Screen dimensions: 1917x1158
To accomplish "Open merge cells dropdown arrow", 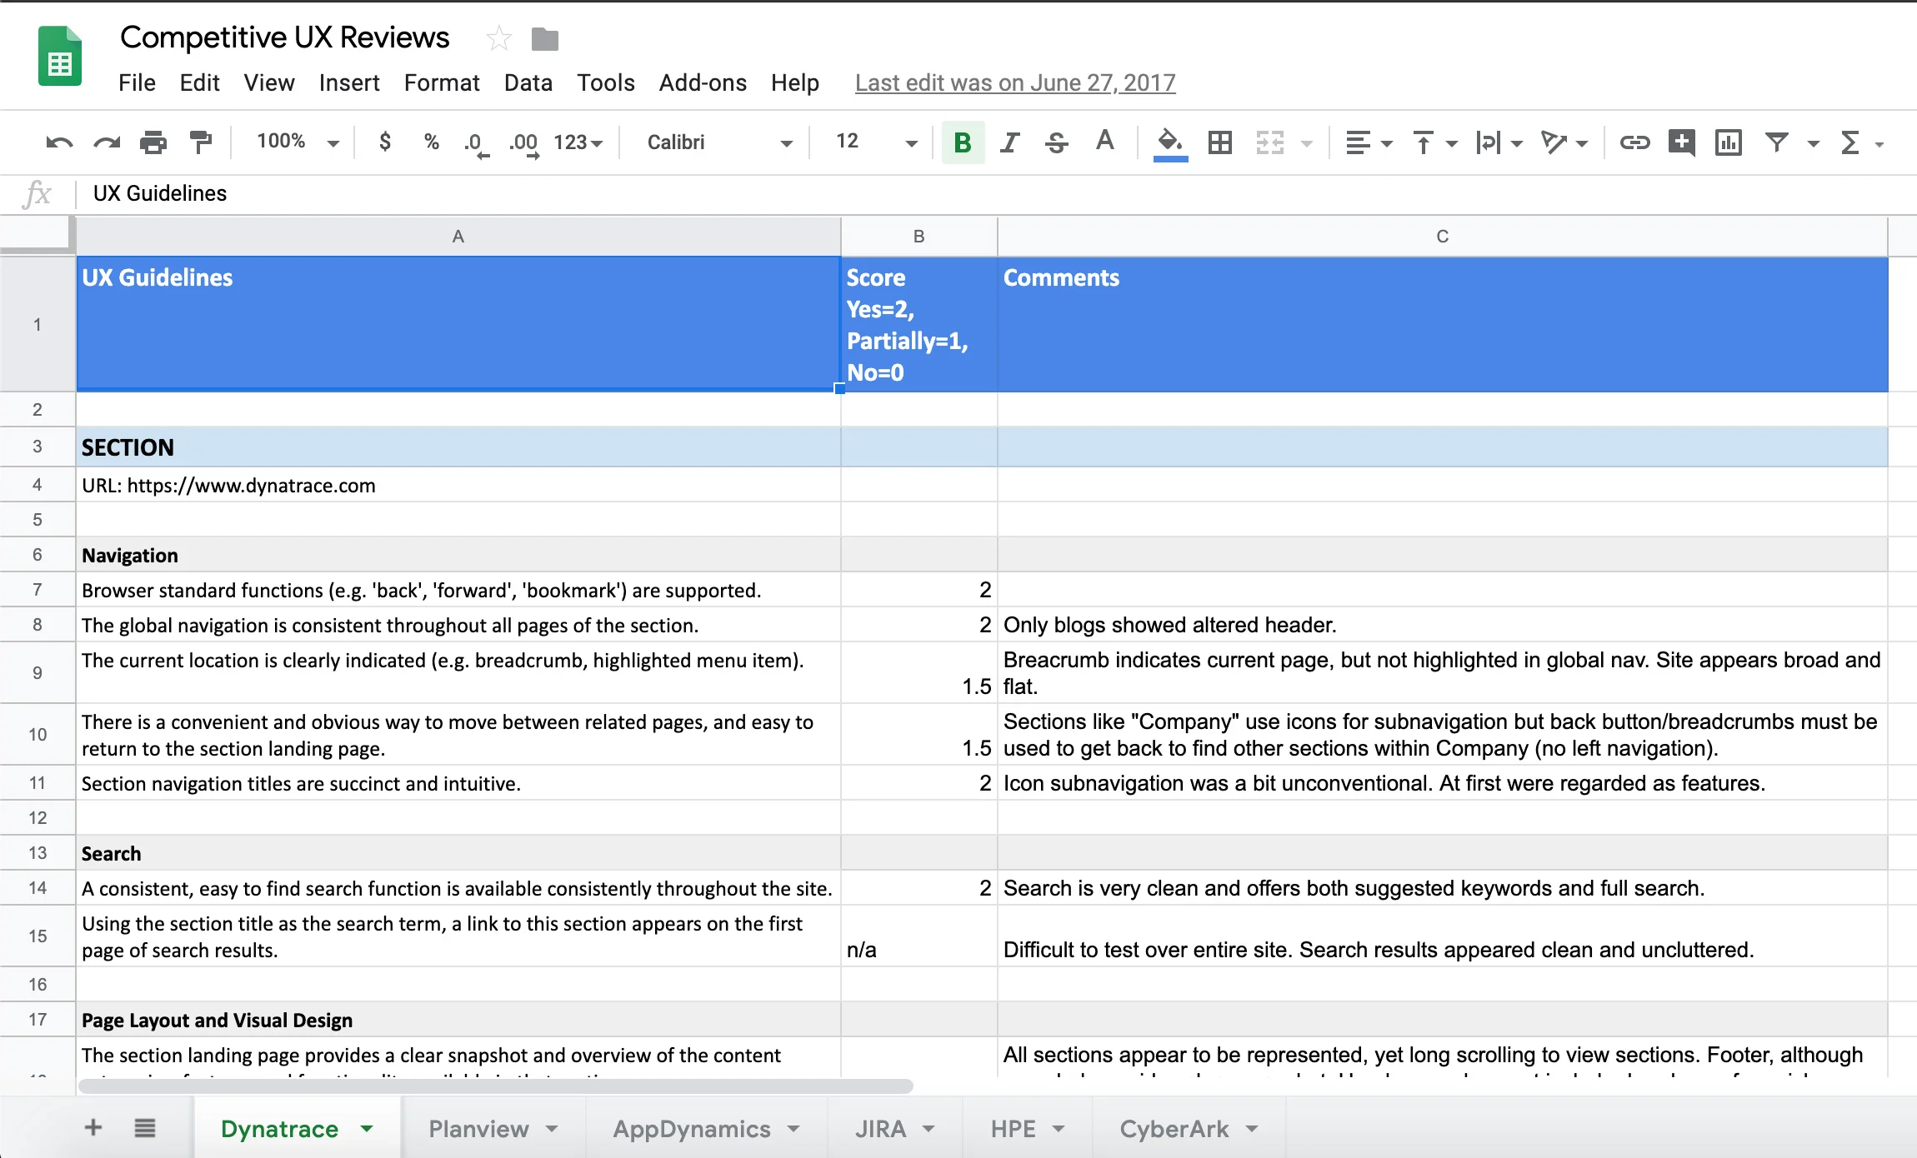I will (1307, 144).
